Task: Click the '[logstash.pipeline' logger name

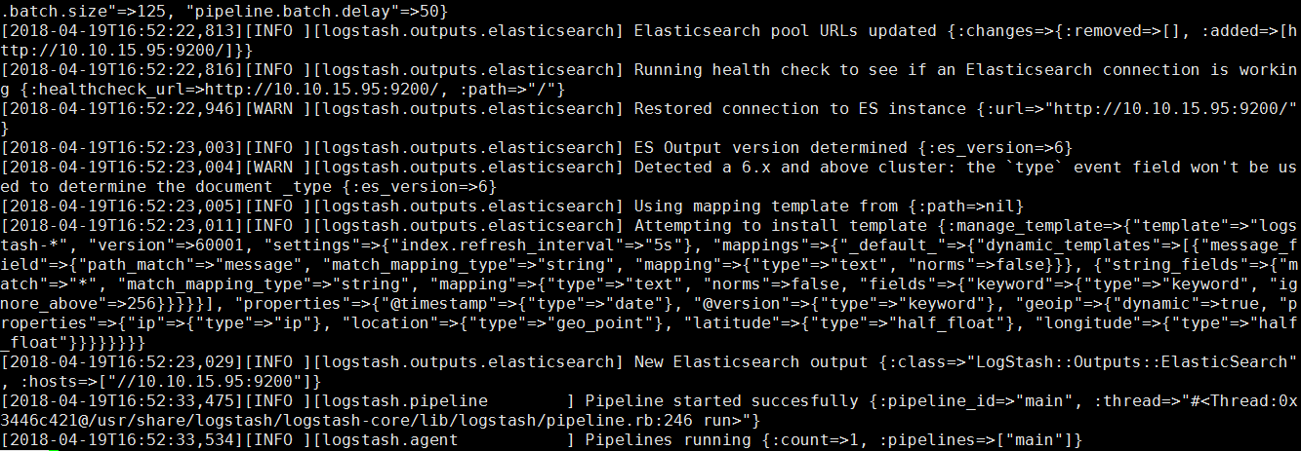Action: (400, 400)
